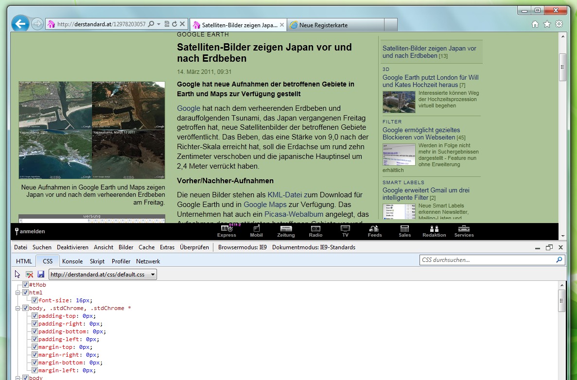Open the Services icon
This screenshot has width=577, height=380.
click(x=464, y=231)
